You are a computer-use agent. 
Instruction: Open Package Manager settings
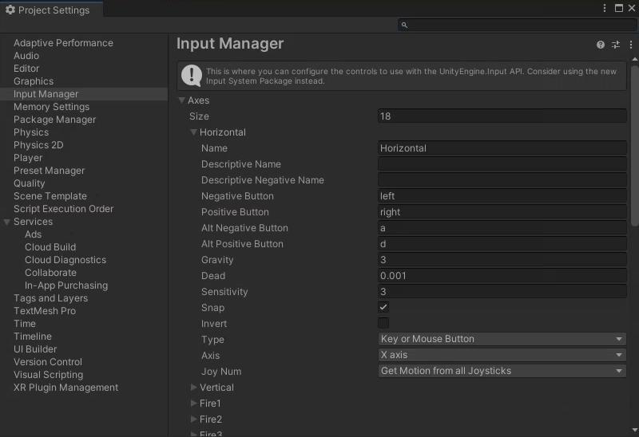point(54,120)
